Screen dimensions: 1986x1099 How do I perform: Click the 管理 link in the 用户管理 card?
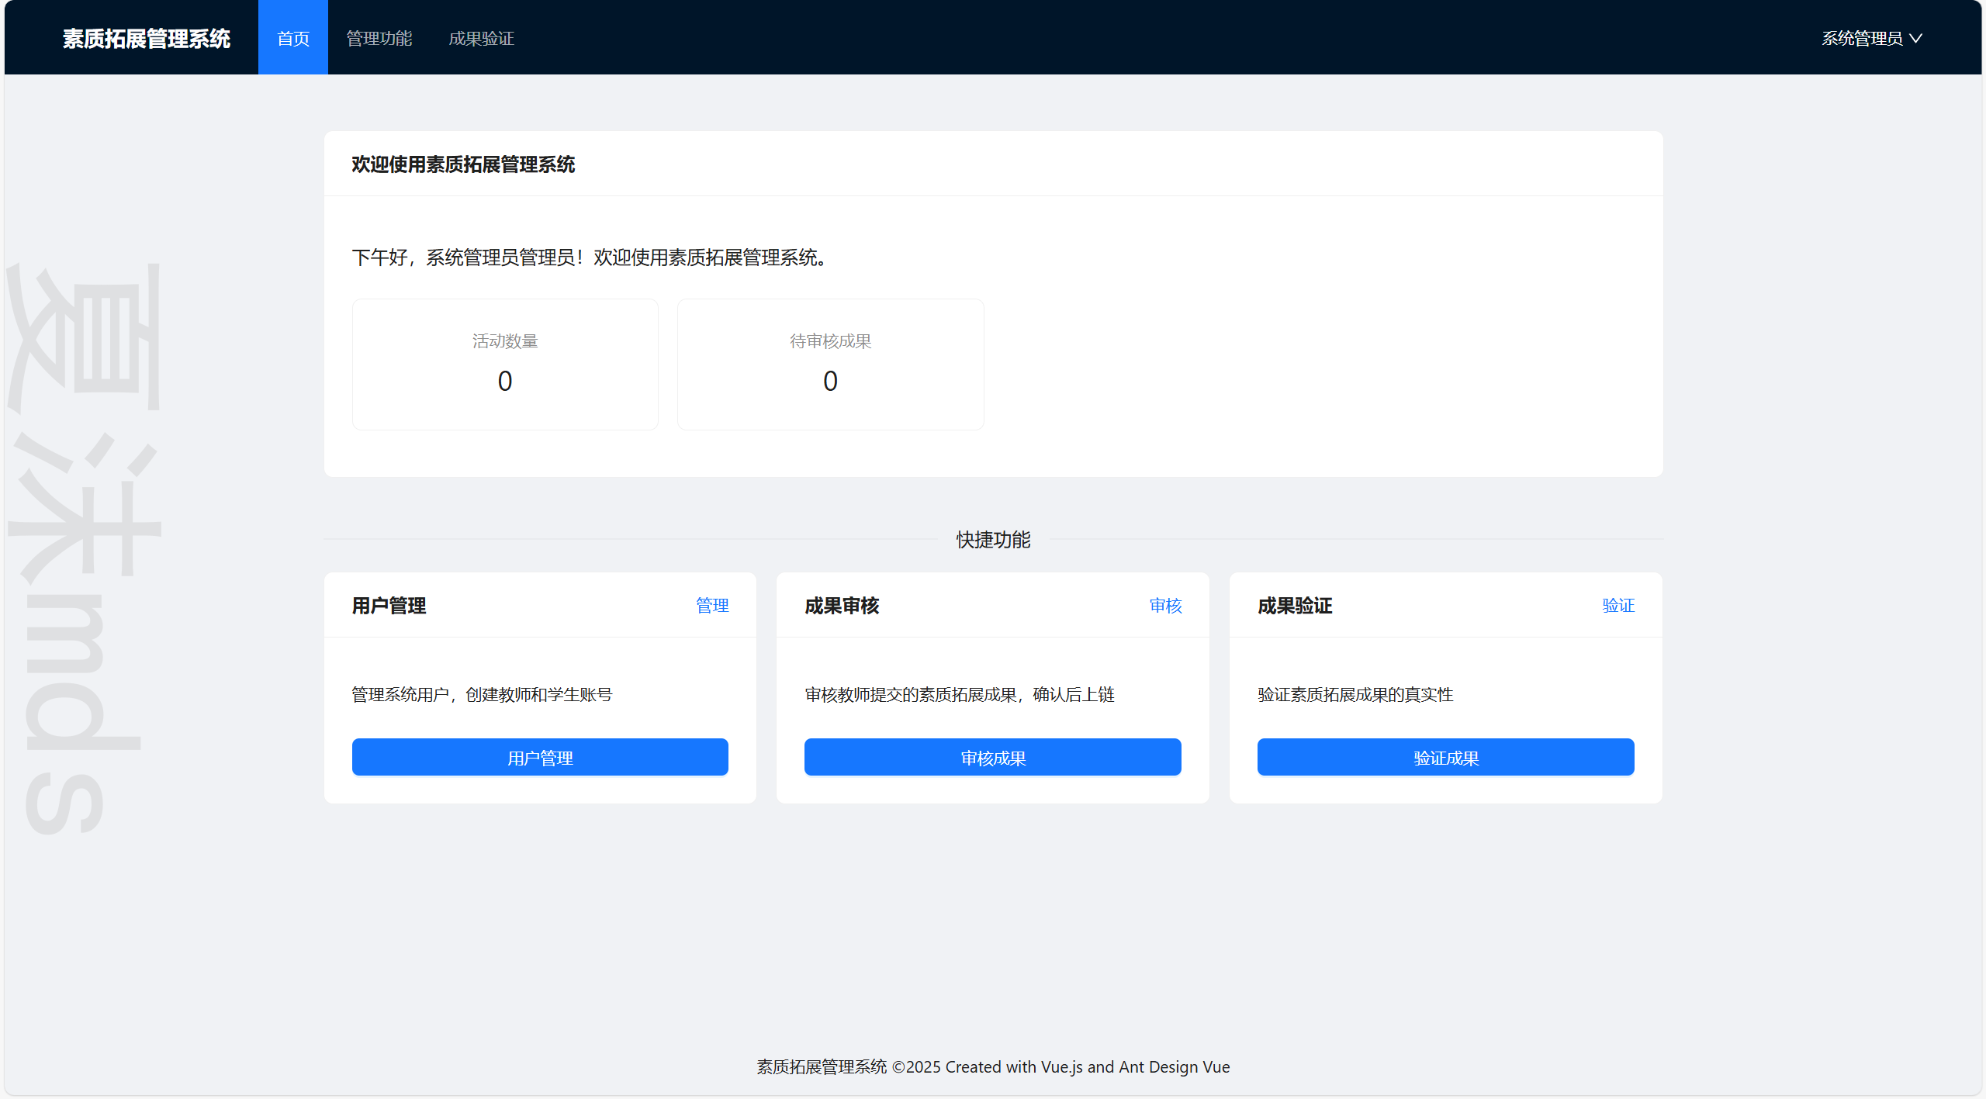pyautogui.click(x=711, y=605)
